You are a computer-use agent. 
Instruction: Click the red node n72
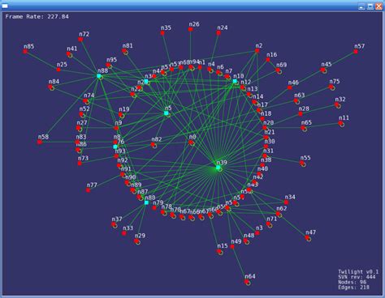click(x=80, y=40)
